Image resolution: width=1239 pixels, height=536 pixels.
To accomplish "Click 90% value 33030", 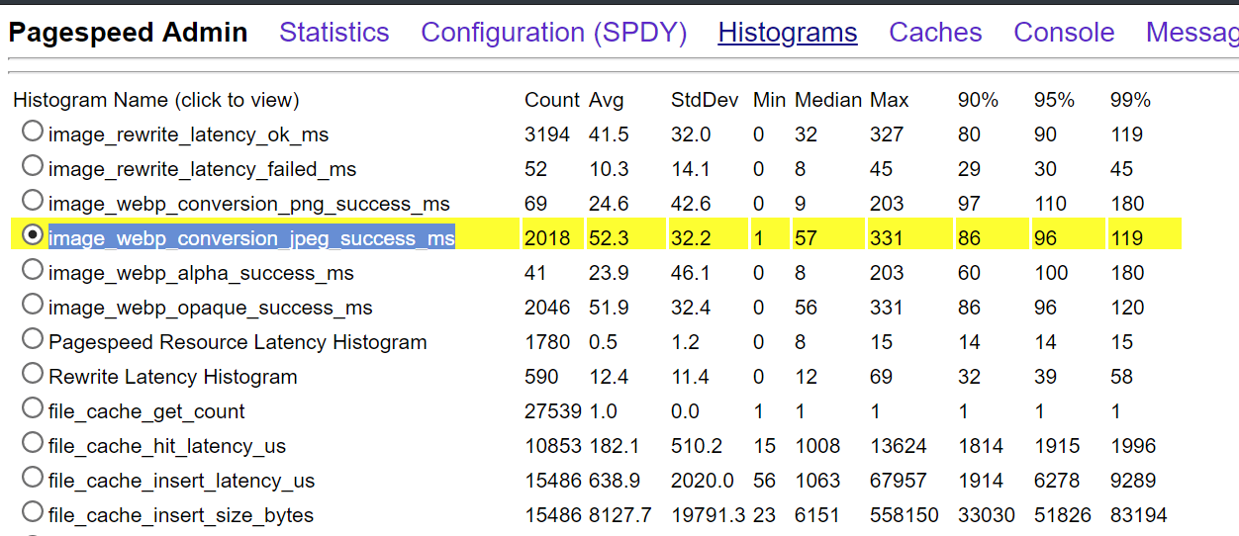I will click(986, 515).
